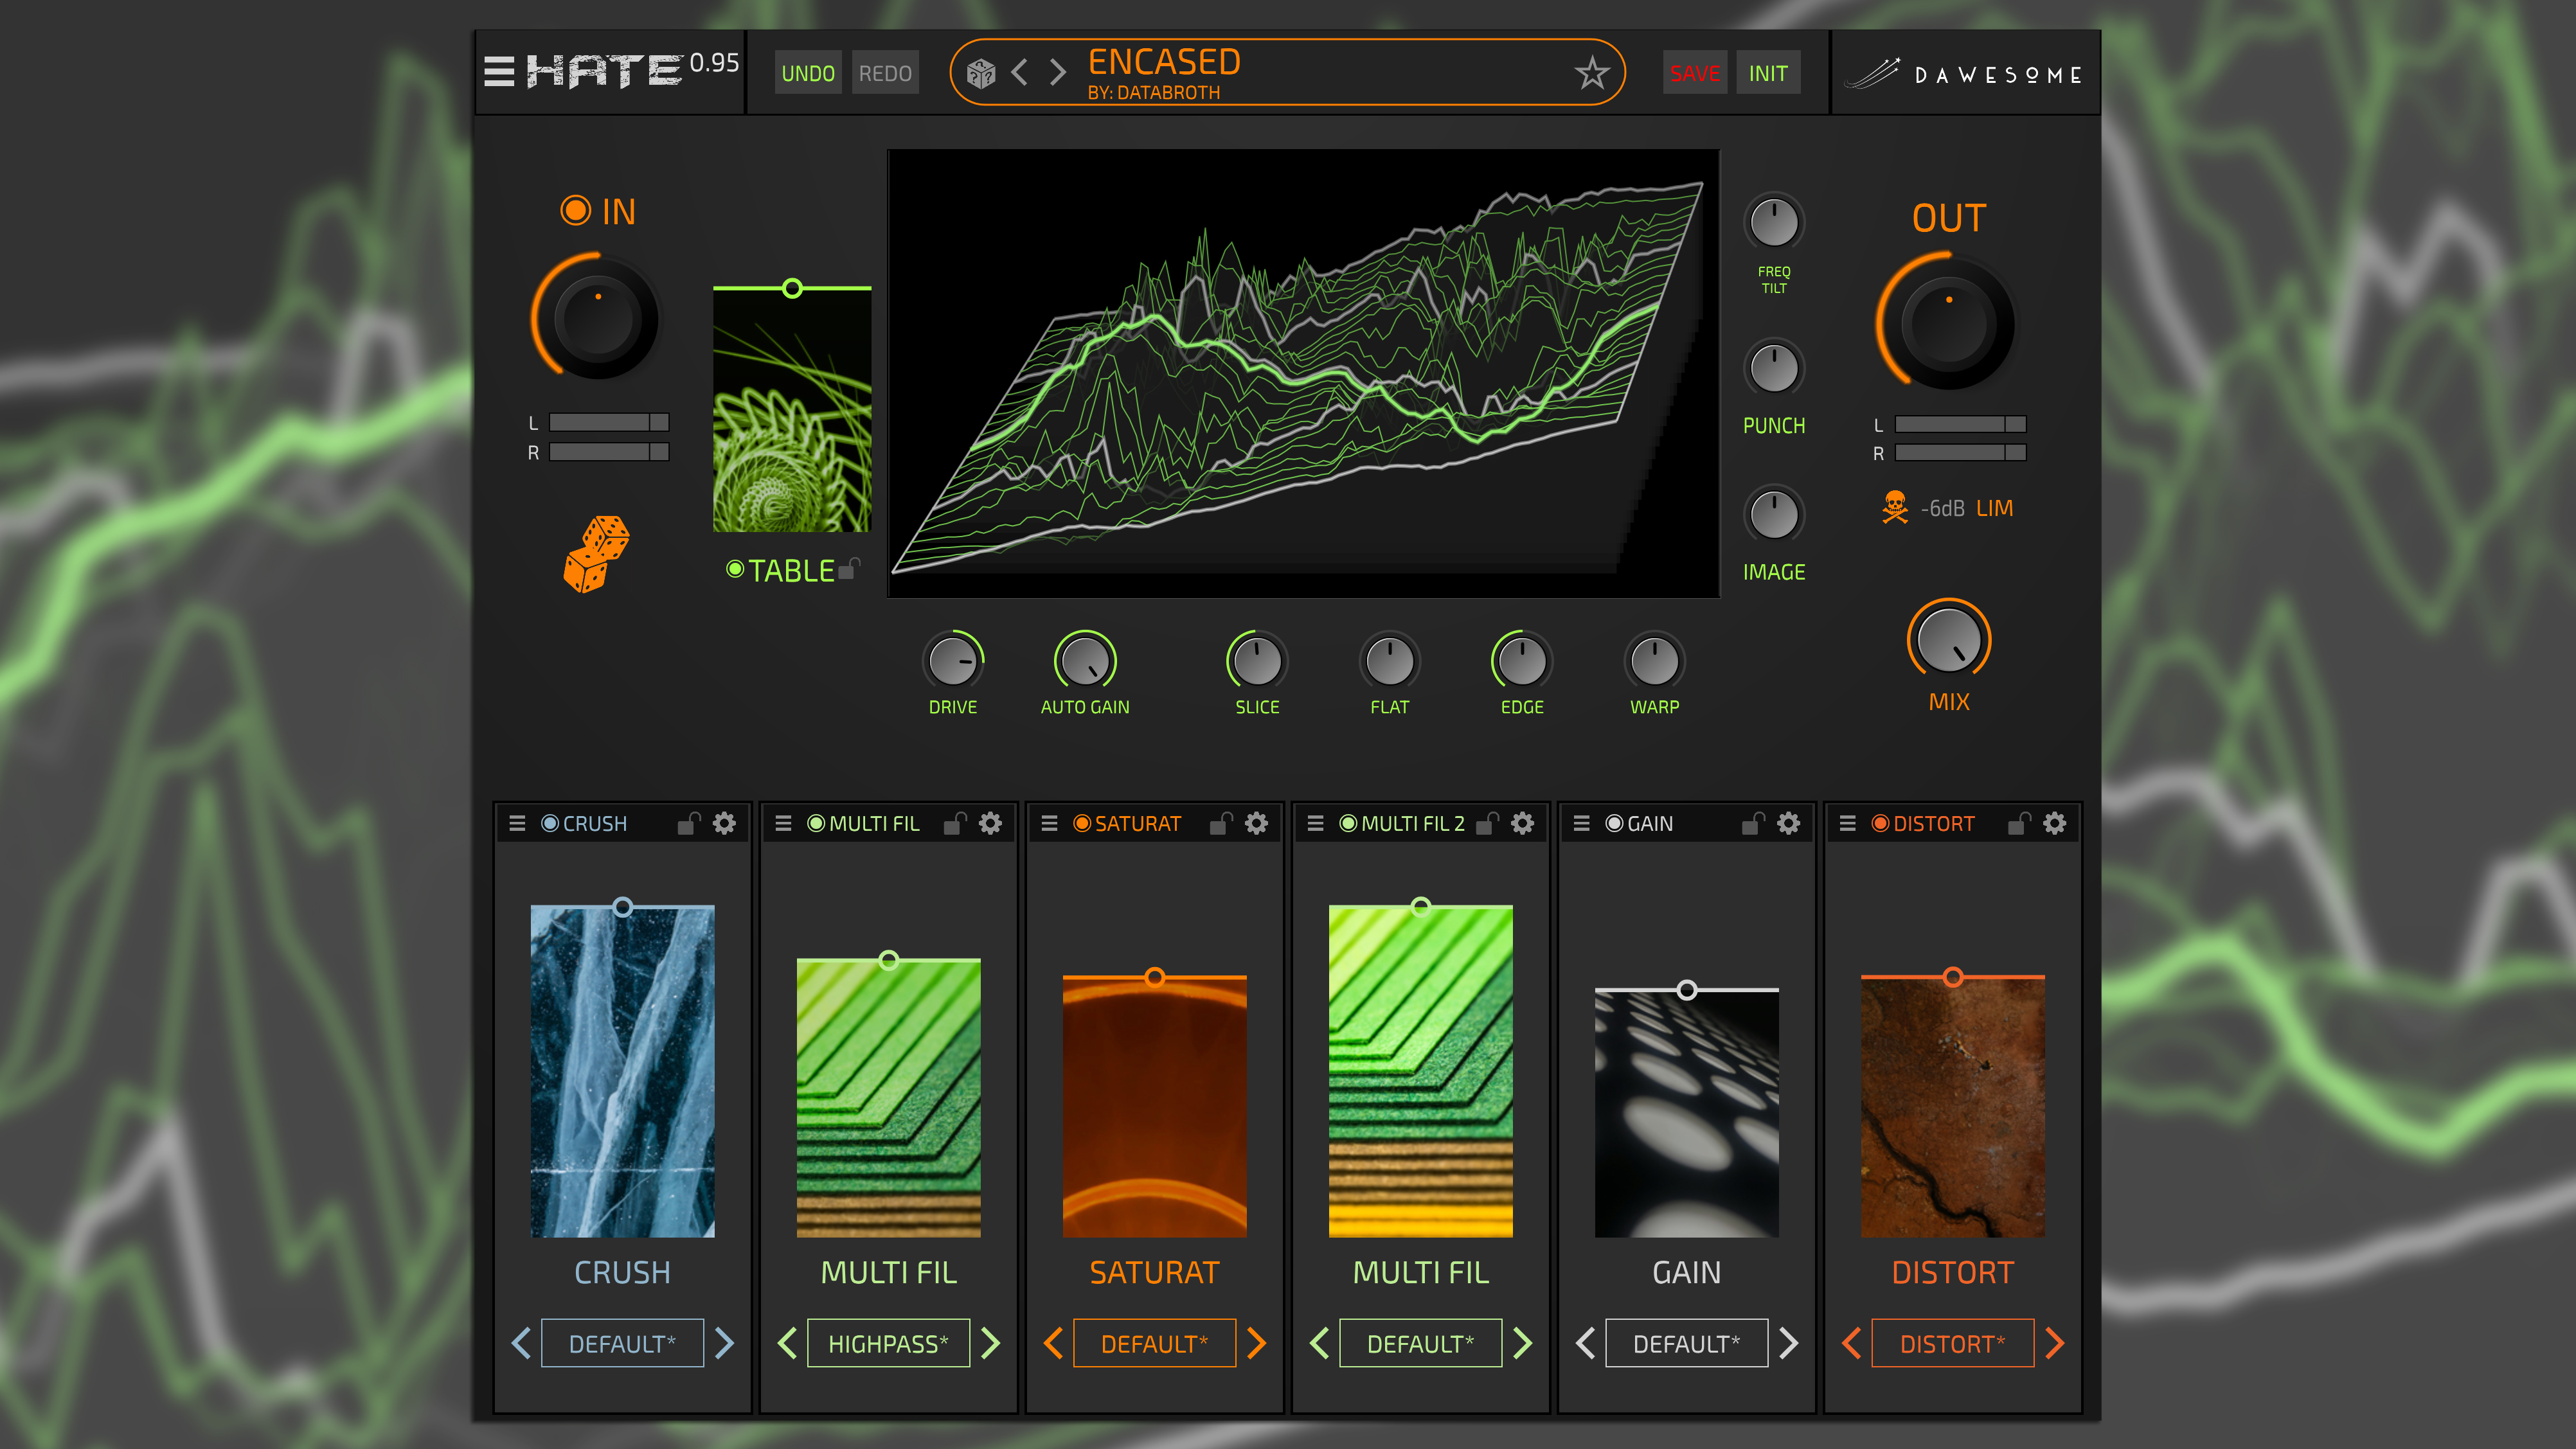Screen dimensions: 2576x1449
Task: Favorite the ENCASED preset with star icon
Action: click(1592, 73)
